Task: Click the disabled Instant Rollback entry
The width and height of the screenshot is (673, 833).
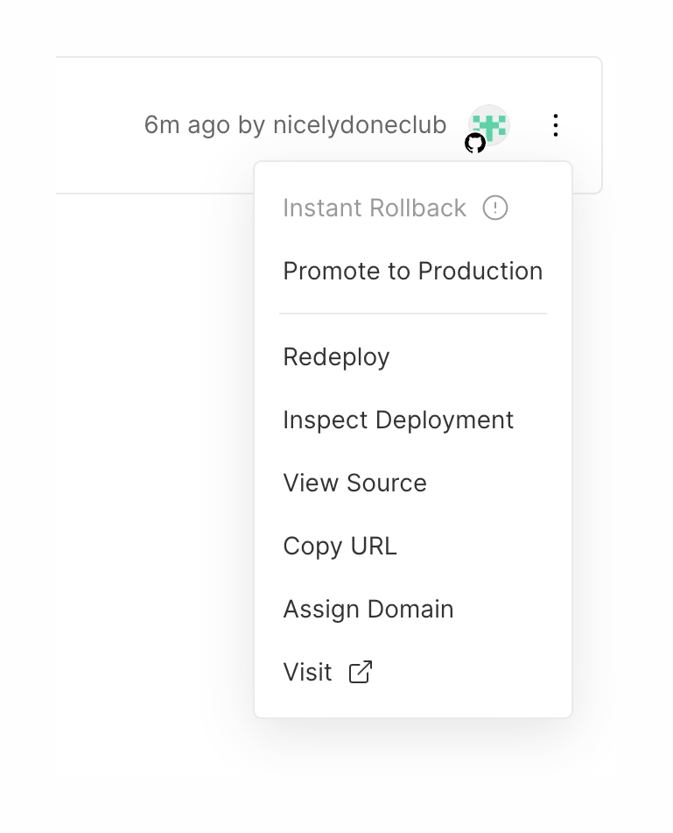Action: [x=374, y=208]
